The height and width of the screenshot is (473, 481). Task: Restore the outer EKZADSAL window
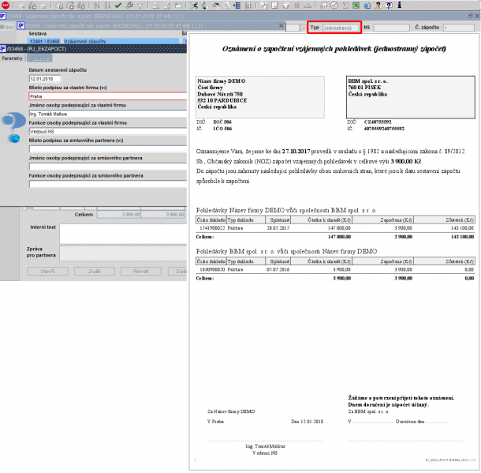point(471,16)
